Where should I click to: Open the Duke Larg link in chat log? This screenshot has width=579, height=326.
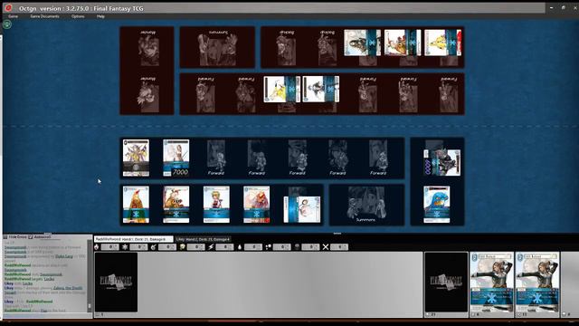64,256
